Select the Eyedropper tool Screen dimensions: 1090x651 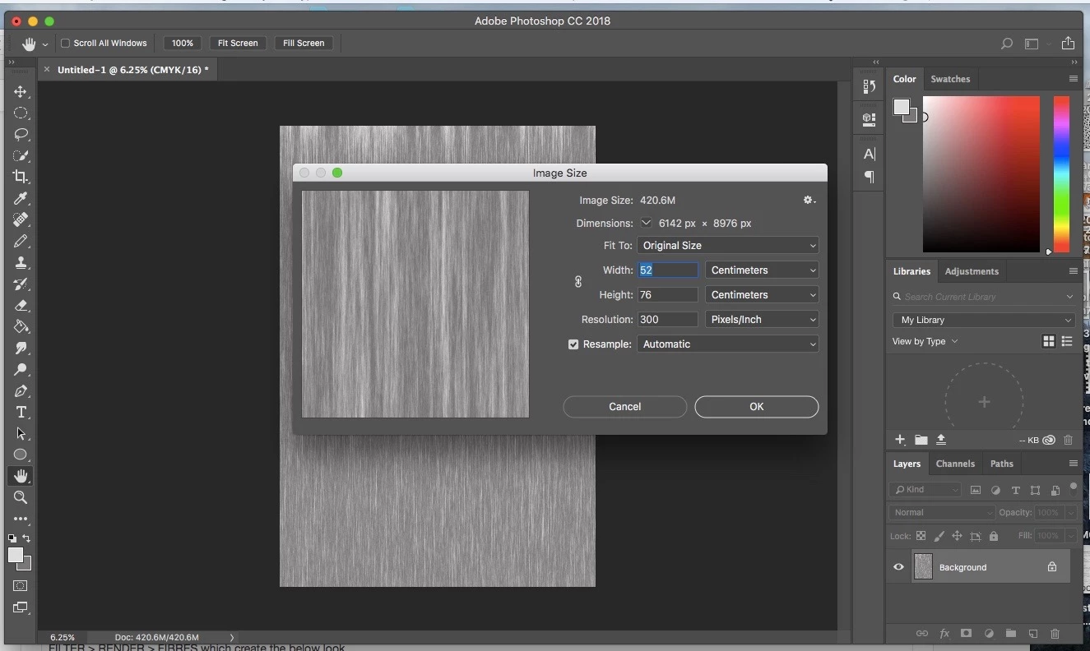pos(21,199)
